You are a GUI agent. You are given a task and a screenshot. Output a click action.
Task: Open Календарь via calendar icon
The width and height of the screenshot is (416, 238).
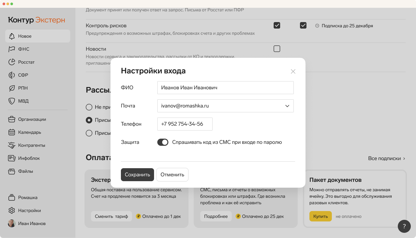point(12,132)
